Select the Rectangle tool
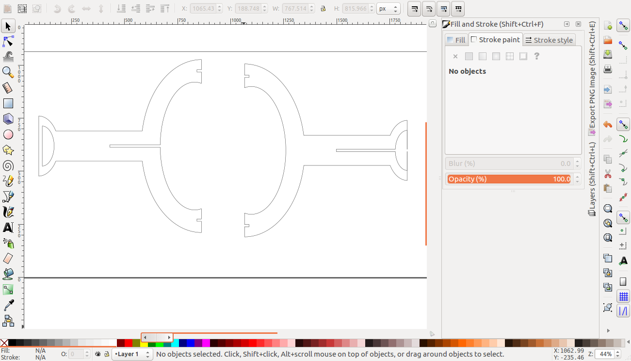 [x=8, y=103]
